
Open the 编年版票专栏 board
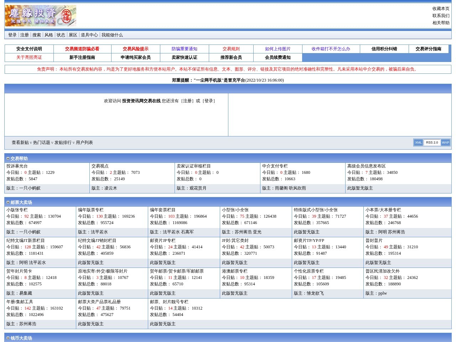(x=91, y=210)
